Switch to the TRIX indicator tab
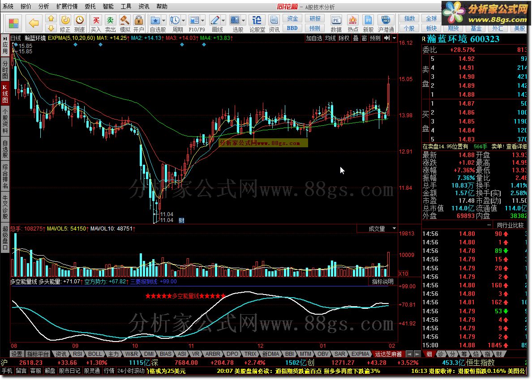532x380 pixels. pos(250,354)
